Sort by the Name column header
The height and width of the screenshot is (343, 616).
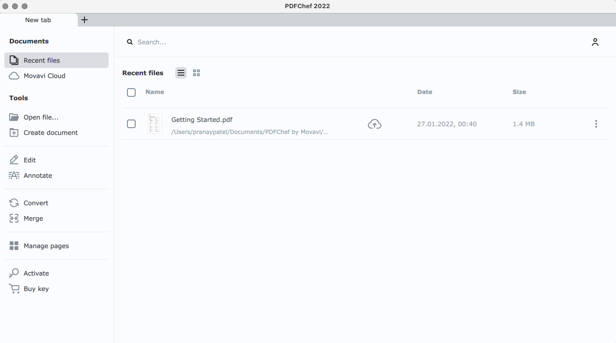[x=154, y=92]
